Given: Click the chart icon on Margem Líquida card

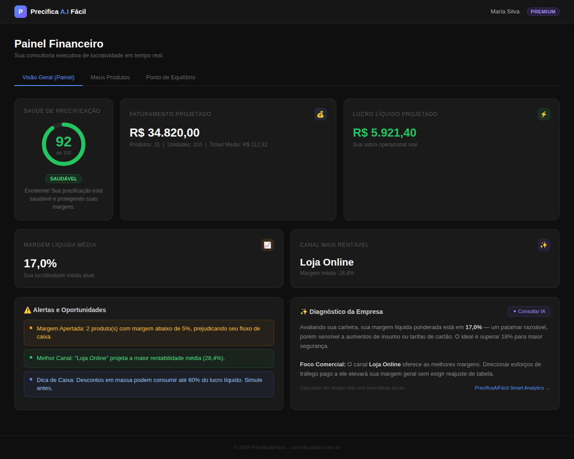Looking at the screenshot, I should [268, 245].
